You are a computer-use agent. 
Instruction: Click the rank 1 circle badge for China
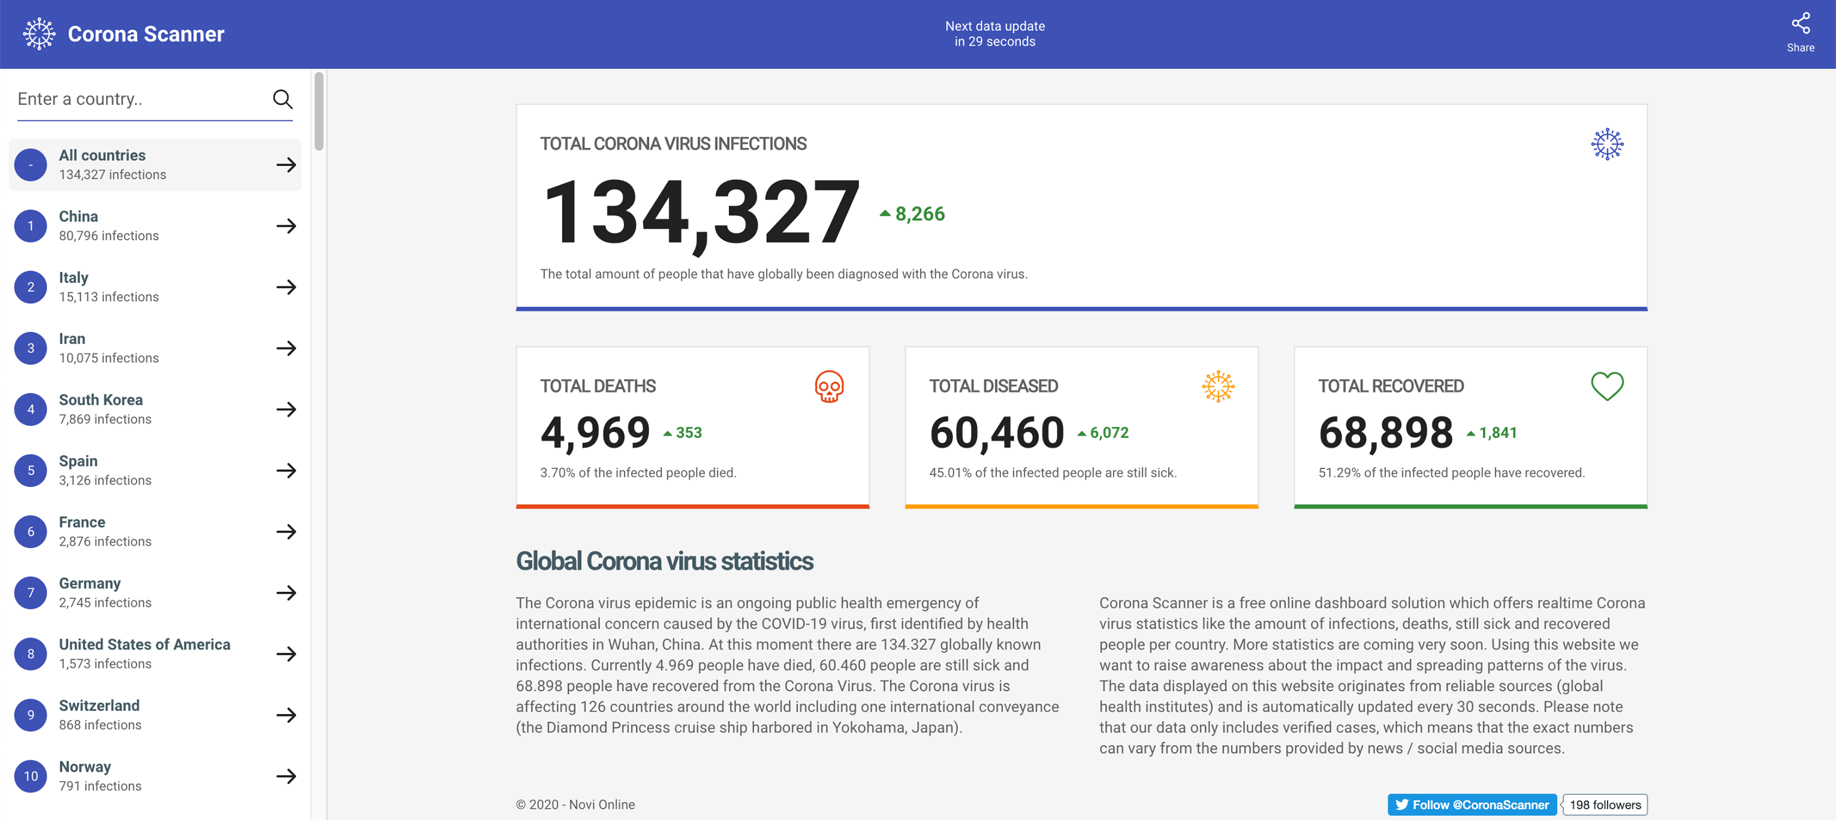pyautogui.click(x=31, y=226)
